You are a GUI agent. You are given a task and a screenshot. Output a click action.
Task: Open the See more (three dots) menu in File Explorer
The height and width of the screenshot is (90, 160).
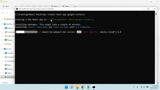[x=75, y=6]
